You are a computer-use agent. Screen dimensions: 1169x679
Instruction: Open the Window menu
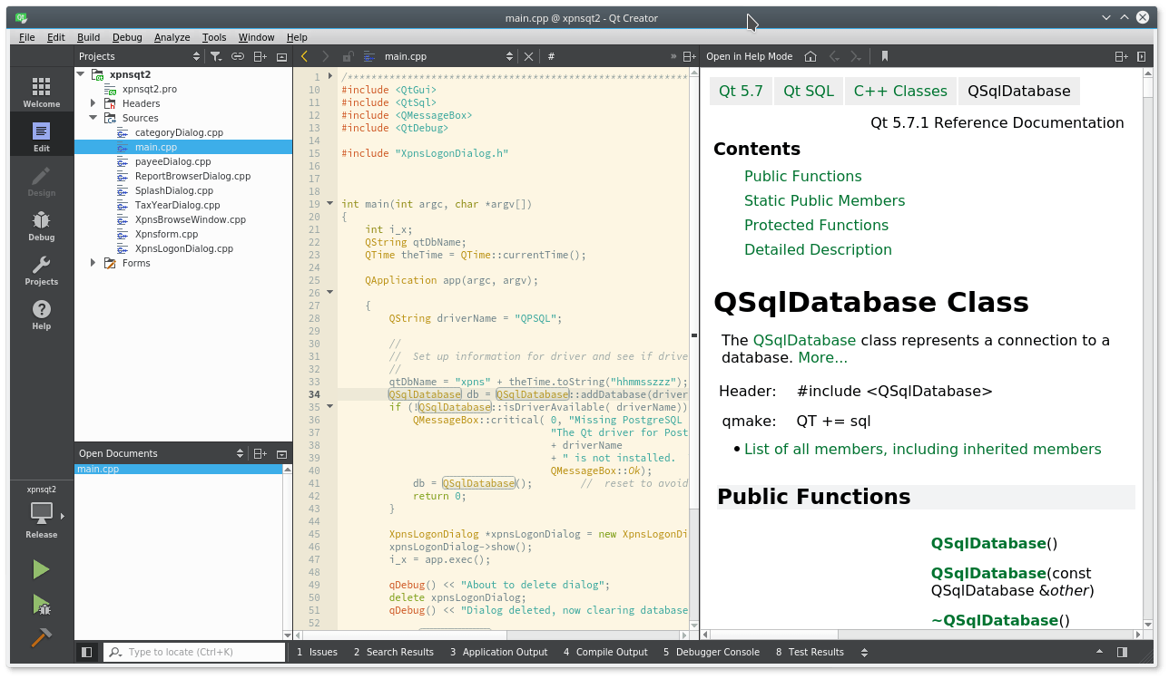coord(257,37)
